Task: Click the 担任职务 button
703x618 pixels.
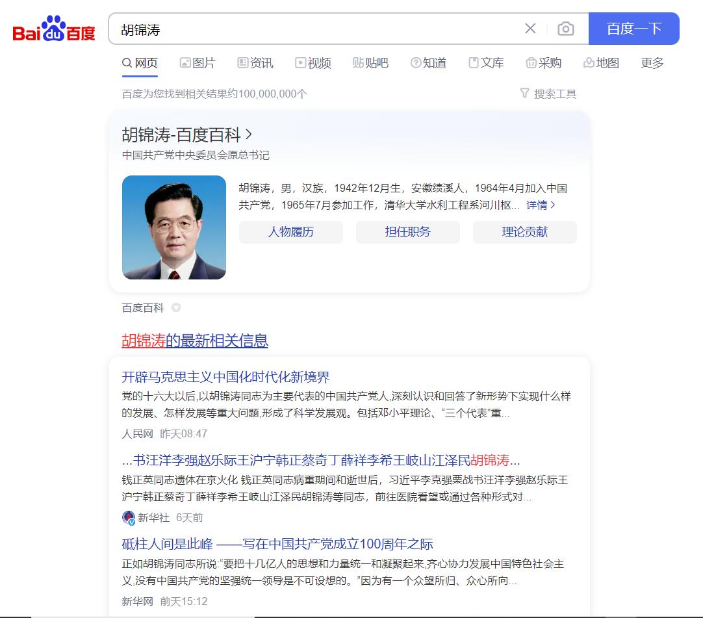Action: click(x=408, y=232)
